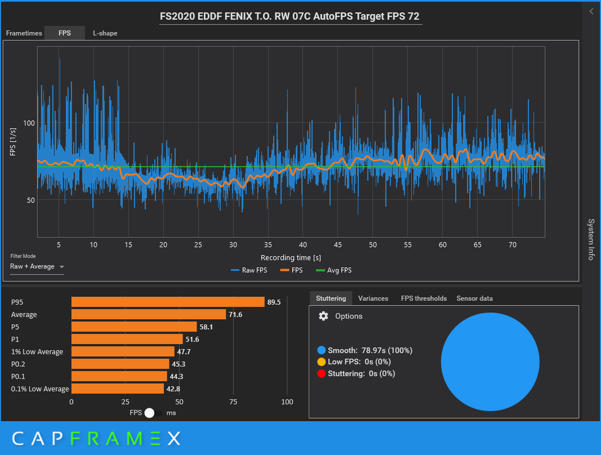Image resolution: width=601 pixels, height=455 pixels.
Task: Click the chart title FS2020 EDDF FENIX
Action: coord(290,16)
